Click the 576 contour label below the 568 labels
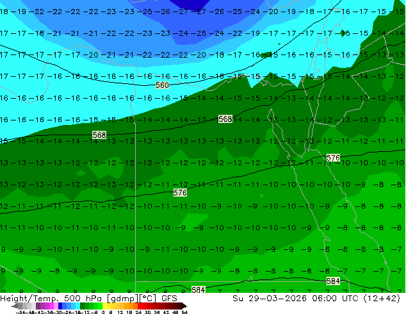 point(180,193)
